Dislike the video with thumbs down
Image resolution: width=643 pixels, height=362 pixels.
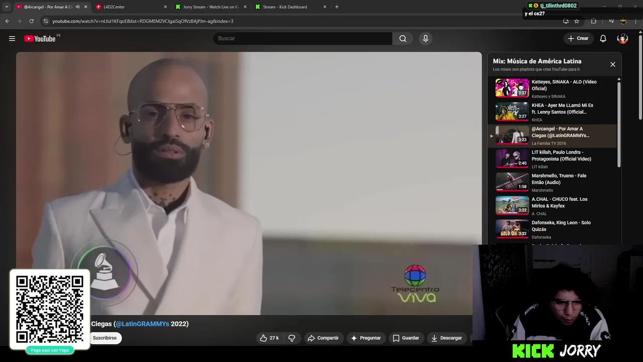tap(292, 338)
